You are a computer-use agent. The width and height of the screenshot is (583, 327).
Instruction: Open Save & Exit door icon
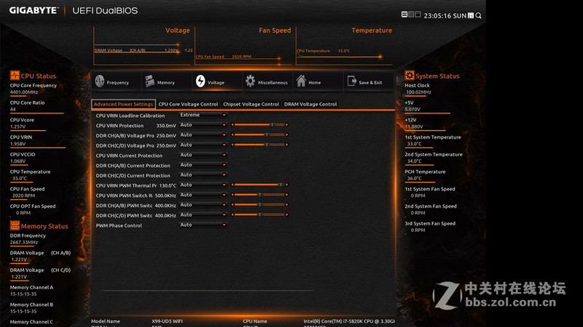pyautogui.click(x=352, y=81)
